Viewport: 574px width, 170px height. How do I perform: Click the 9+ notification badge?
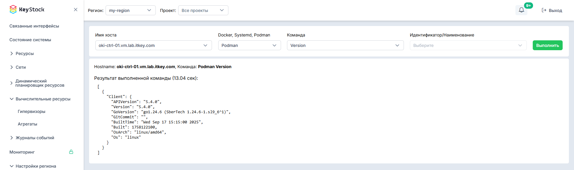point(529,5)
